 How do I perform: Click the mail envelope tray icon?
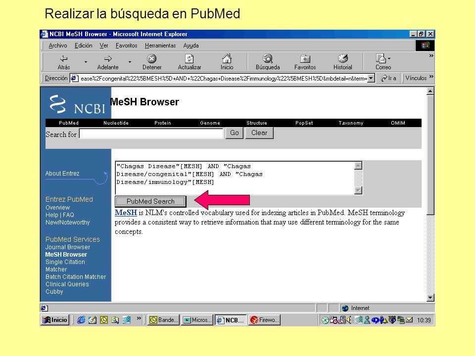click(x=409, y=320)
